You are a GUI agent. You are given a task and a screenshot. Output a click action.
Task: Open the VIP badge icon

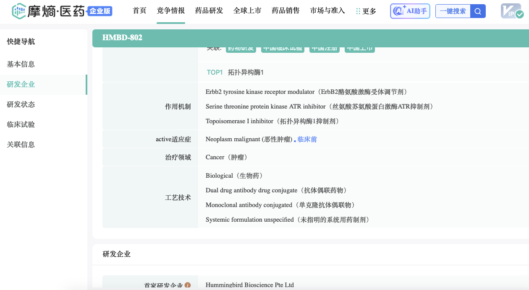pos(512,11)
